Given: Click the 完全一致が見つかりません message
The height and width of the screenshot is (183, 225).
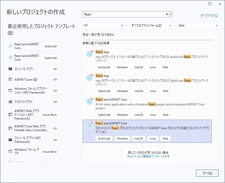Looking at the screenshot, I should (x=98, y=35).
